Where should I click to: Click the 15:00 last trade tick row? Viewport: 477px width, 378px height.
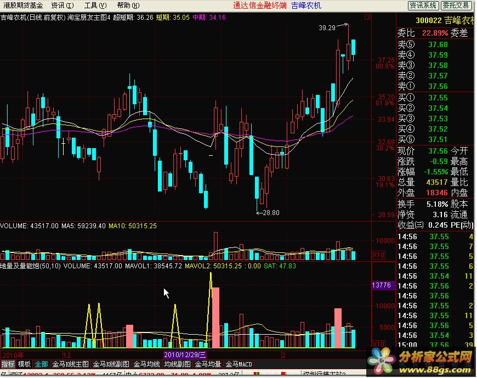tap(435, 345)
